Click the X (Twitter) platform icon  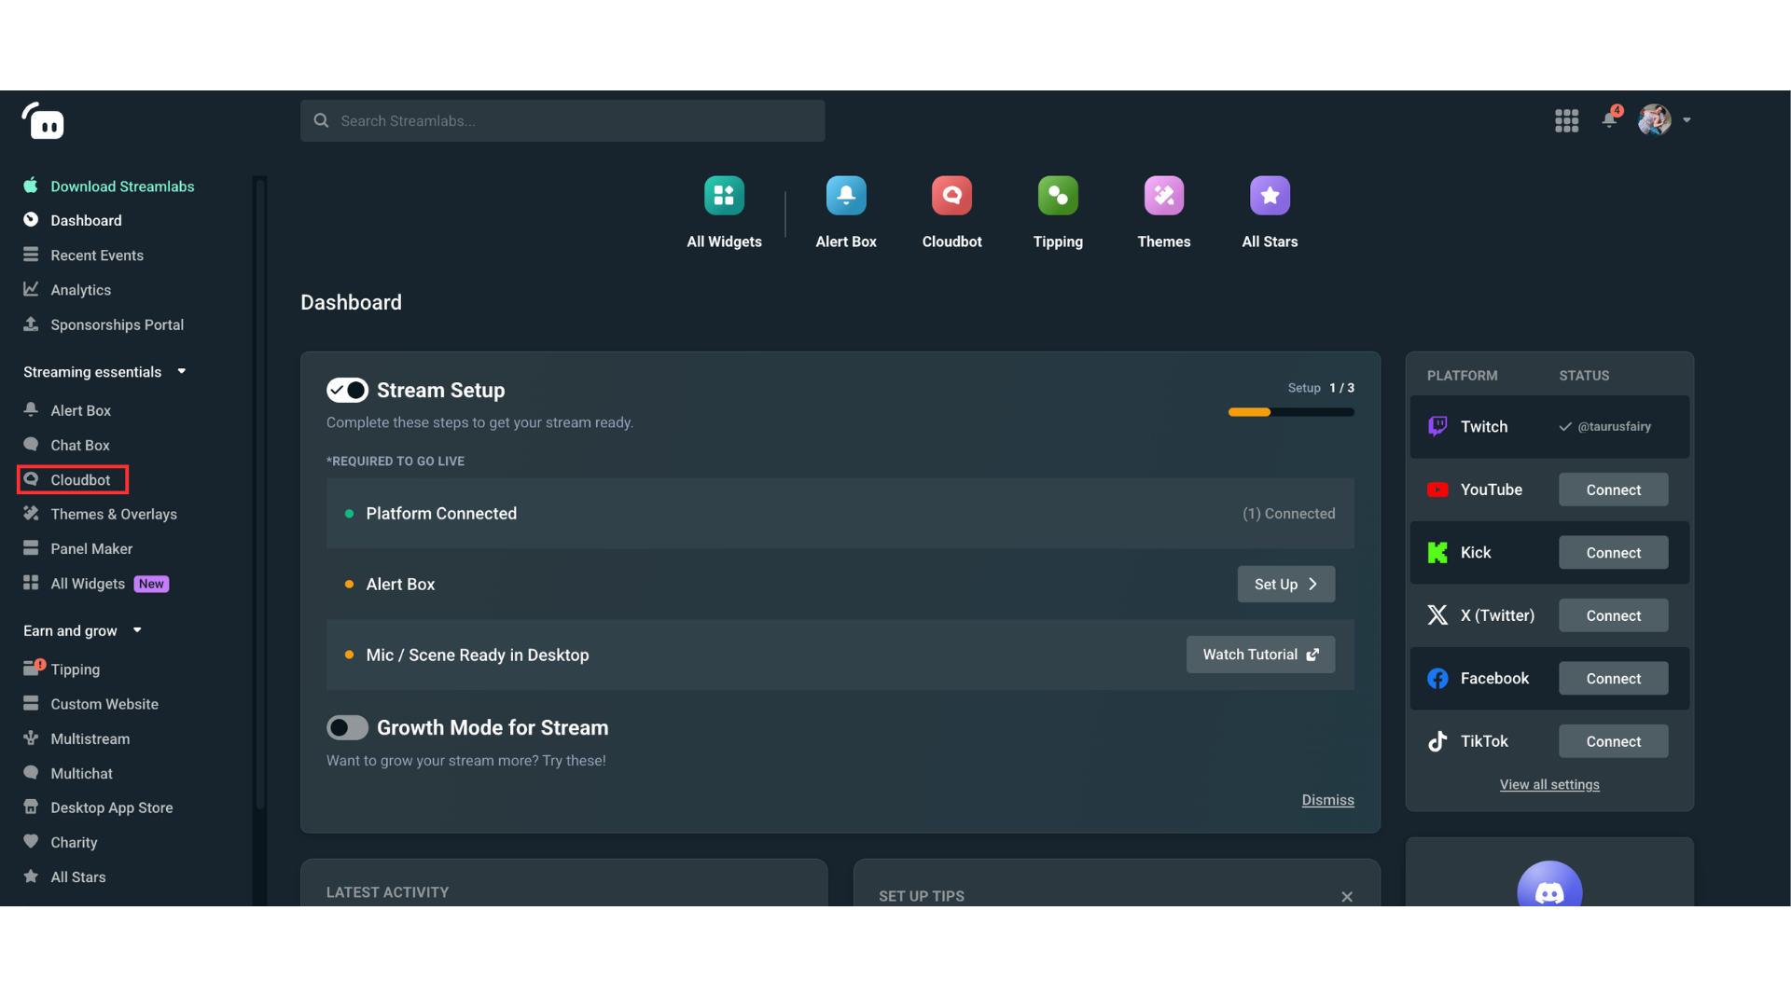point(1437,615)
